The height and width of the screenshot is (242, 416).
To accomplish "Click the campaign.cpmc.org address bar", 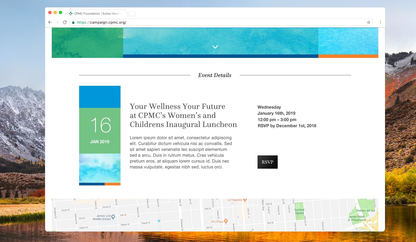I will (x=220, y=22).
